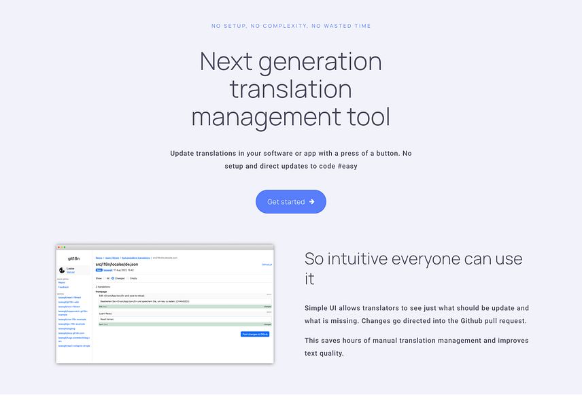Open the git18n app screenshot thumbnail
The height and width of the screenshot is (408, 582).
(165, 304)
